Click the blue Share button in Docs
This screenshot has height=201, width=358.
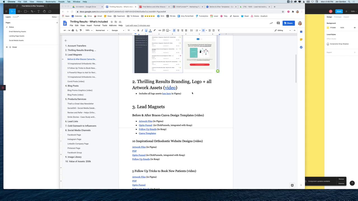[x=289, y=23]
